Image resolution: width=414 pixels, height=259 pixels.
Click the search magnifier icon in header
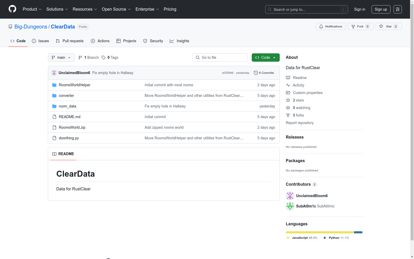pyautogui.click(x=270, y=9)
